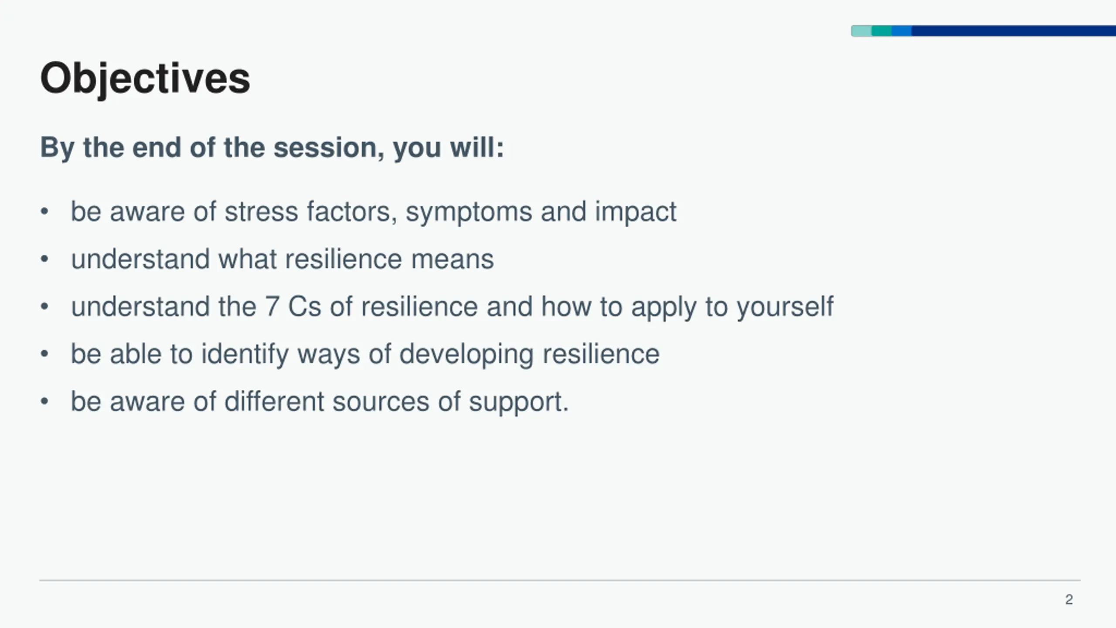Select 'understand what resilience means' text
The height and width of the screenshot is (628, 1116).
(282, 259)
